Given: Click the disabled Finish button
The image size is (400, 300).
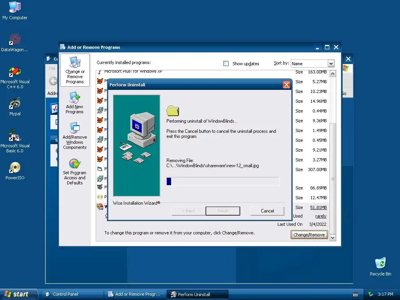Looking at the screenshot, I should tap(223, 211).
